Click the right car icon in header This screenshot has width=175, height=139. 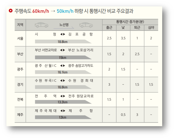coord(86,25)
